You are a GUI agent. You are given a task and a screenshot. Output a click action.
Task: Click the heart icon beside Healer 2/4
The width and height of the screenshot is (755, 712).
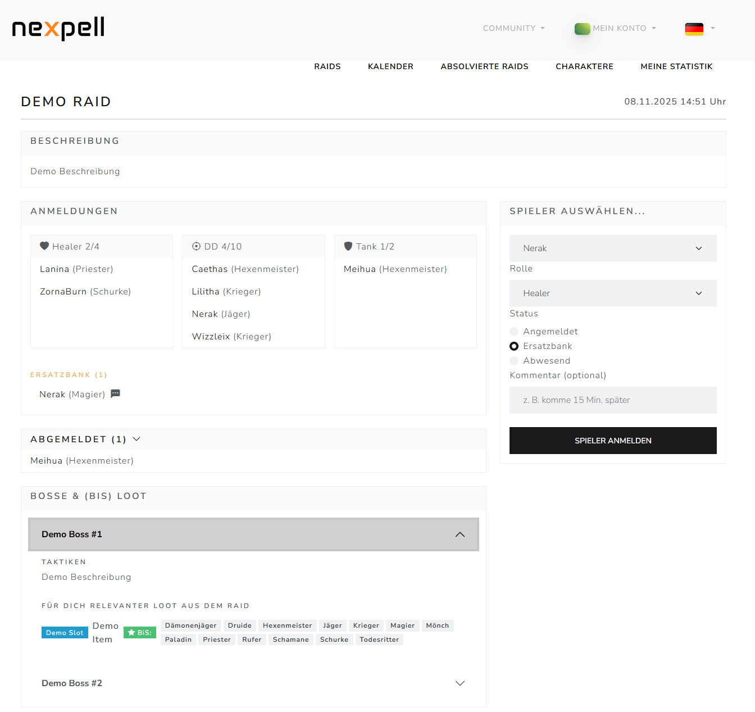[x=44, y=246]
